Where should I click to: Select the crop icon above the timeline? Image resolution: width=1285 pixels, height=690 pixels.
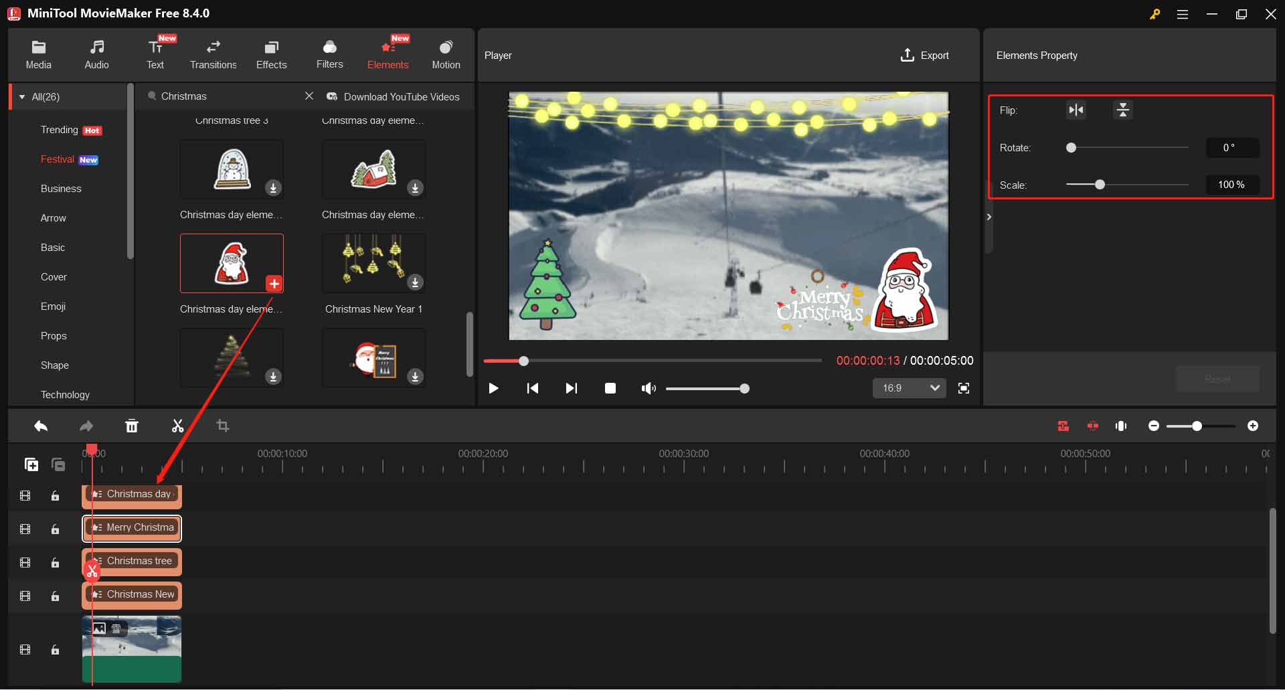point(223,426)
